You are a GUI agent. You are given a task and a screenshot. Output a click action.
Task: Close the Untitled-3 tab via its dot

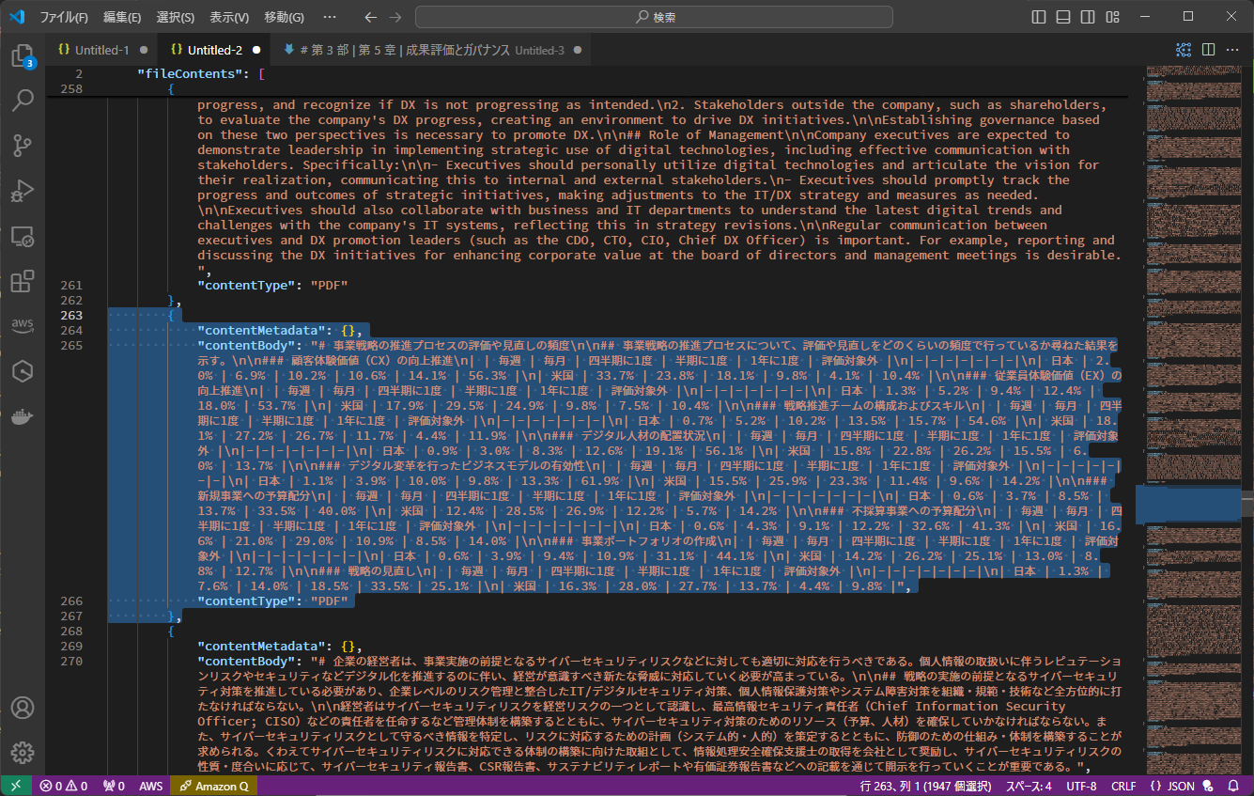click(578, 50)
